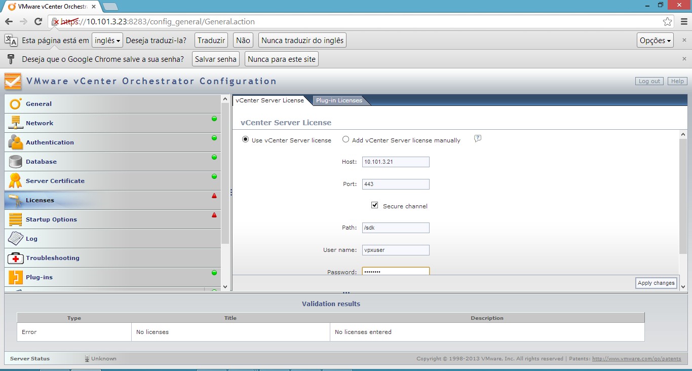Open the page language dropdown (inglês)
The height and width of the screenshot is (371, 692).
click(108, 41)
